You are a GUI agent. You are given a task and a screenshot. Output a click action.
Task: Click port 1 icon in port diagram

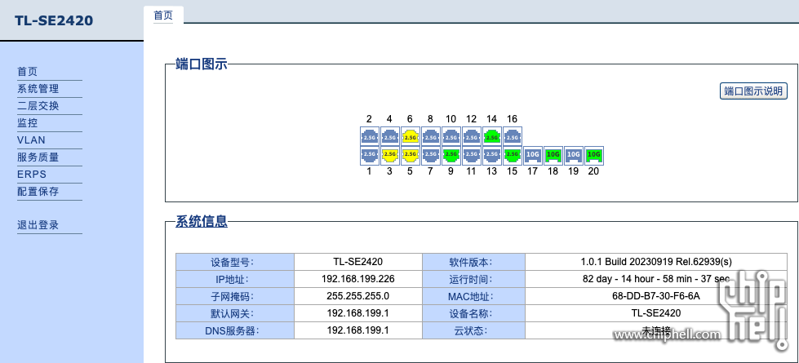(370, 155)
